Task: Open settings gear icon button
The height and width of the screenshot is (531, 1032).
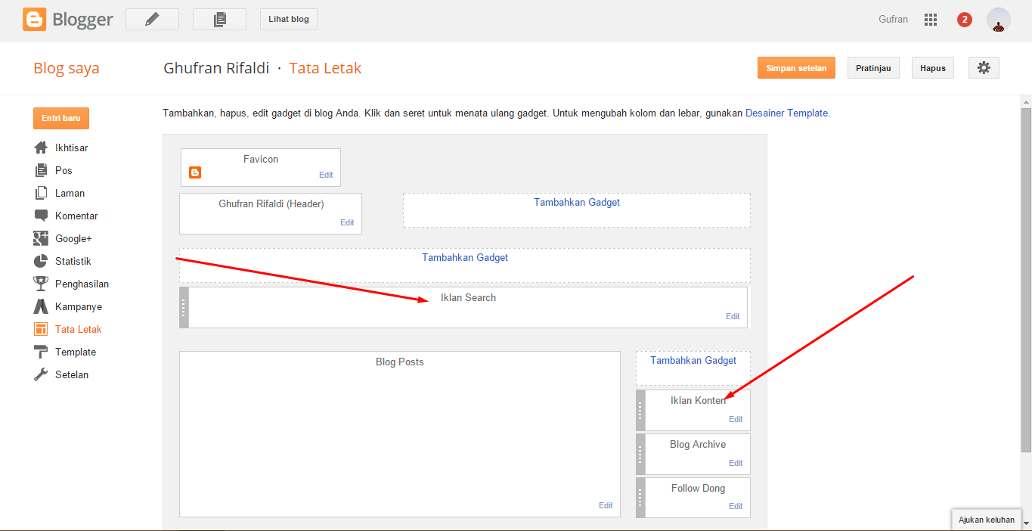Action: click(x=984, y=67)
